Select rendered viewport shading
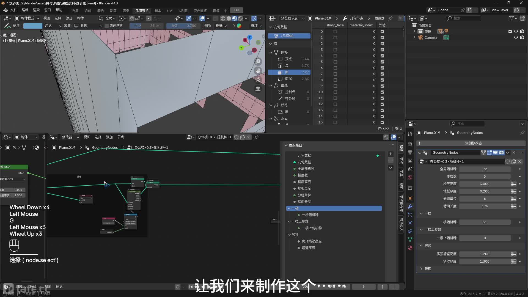Screen dimensions: 528x297 (x=240, y=18)
